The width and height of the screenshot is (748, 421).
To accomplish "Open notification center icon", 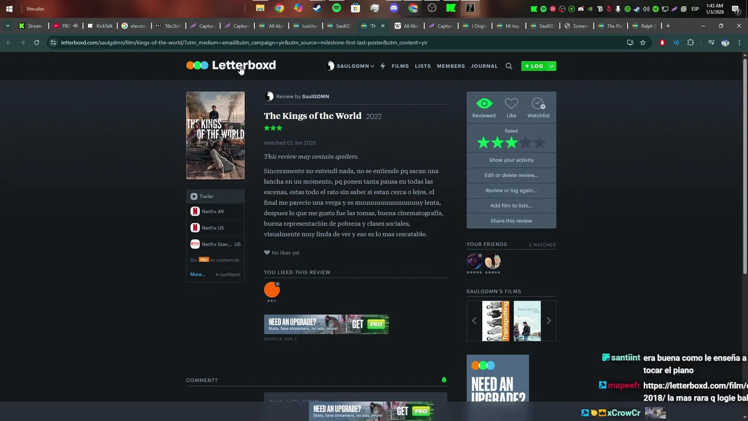I will click(736, 9).
